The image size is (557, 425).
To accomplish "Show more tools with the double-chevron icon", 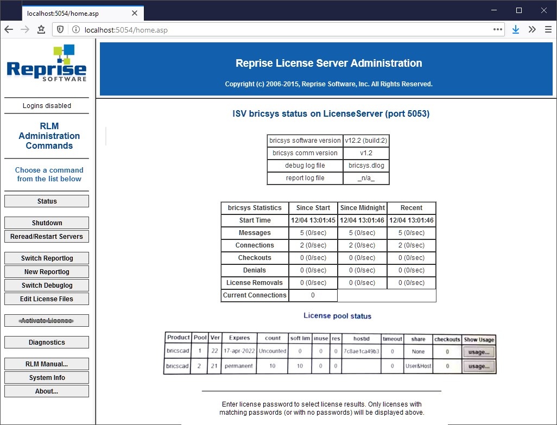I will point(532,29).
